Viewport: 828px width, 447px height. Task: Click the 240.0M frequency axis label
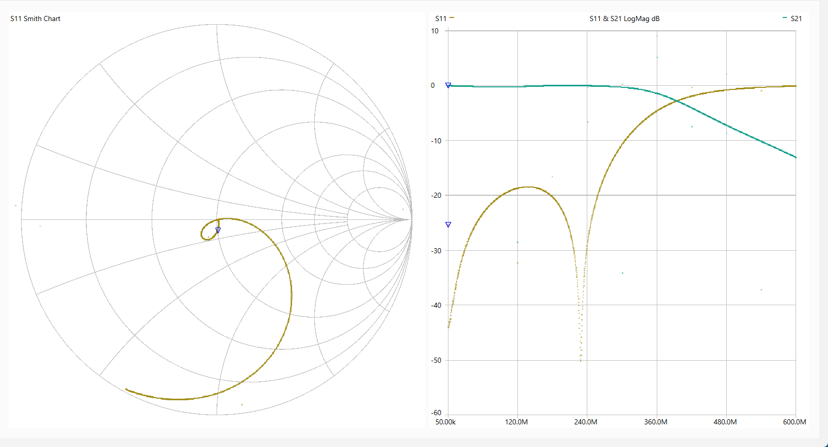tap(586, 422)
